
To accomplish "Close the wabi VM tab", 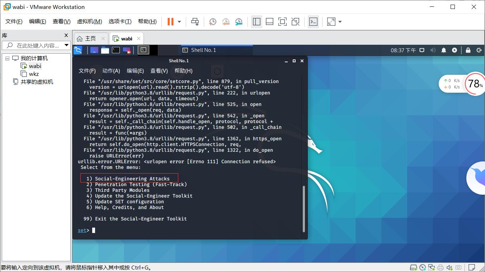I will point(139,39).
